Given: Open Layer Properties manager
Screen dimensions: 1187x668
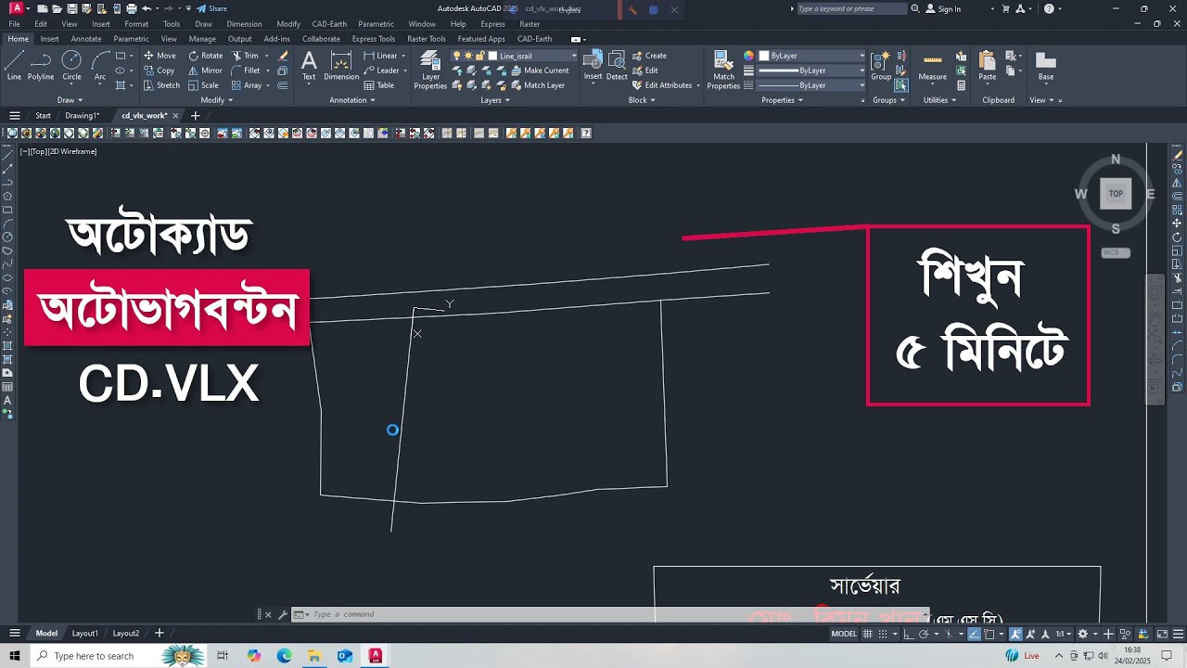Looking at the screenshot, I should [x=430, y=70].
